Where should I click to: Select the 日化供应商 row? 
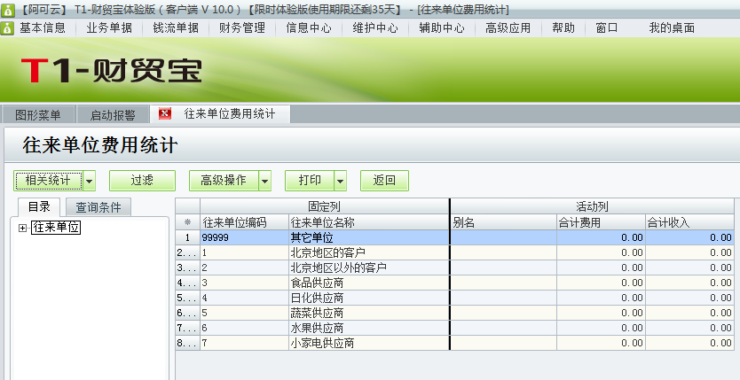455,299
